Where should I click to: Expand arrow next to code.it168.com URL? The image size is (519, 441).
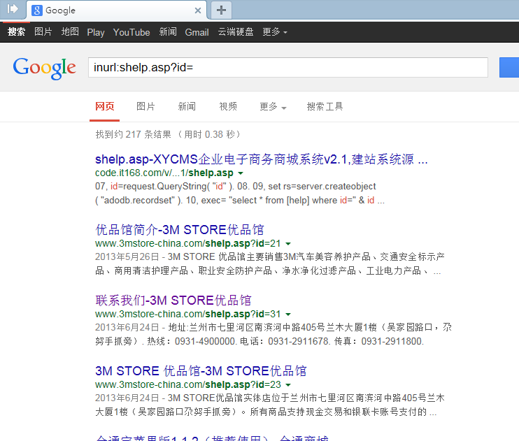pyautogui.click(x=241, y=173)
